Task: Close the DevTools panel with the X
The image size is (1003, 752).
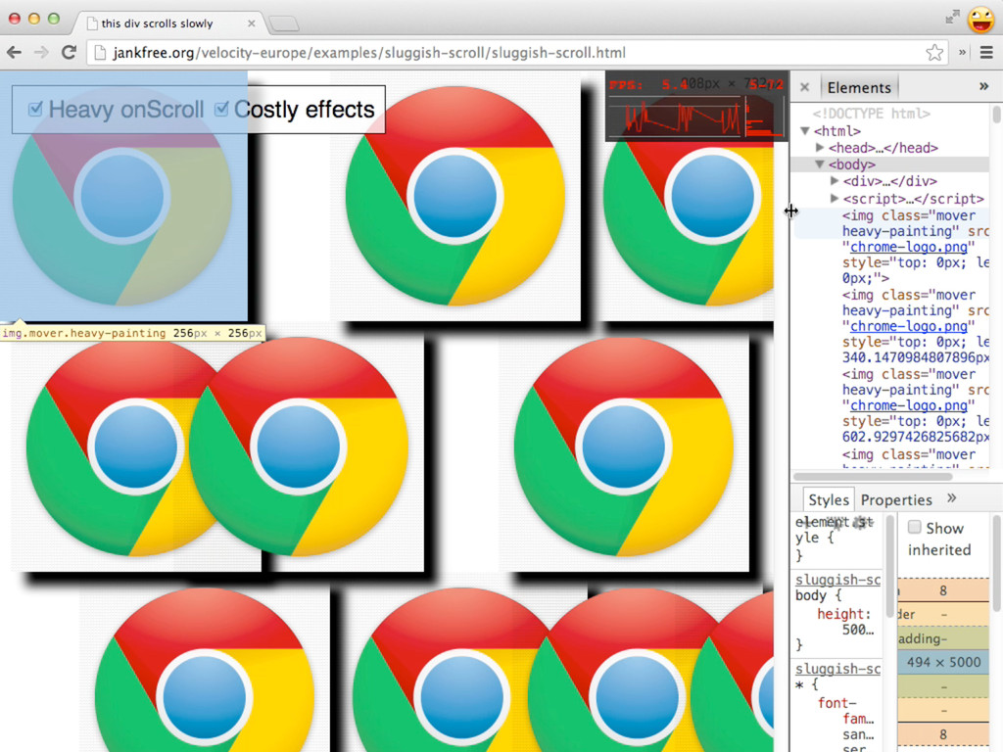Action: 804,87
